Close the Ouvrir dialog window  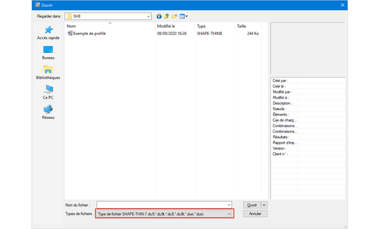pos(342,5)
